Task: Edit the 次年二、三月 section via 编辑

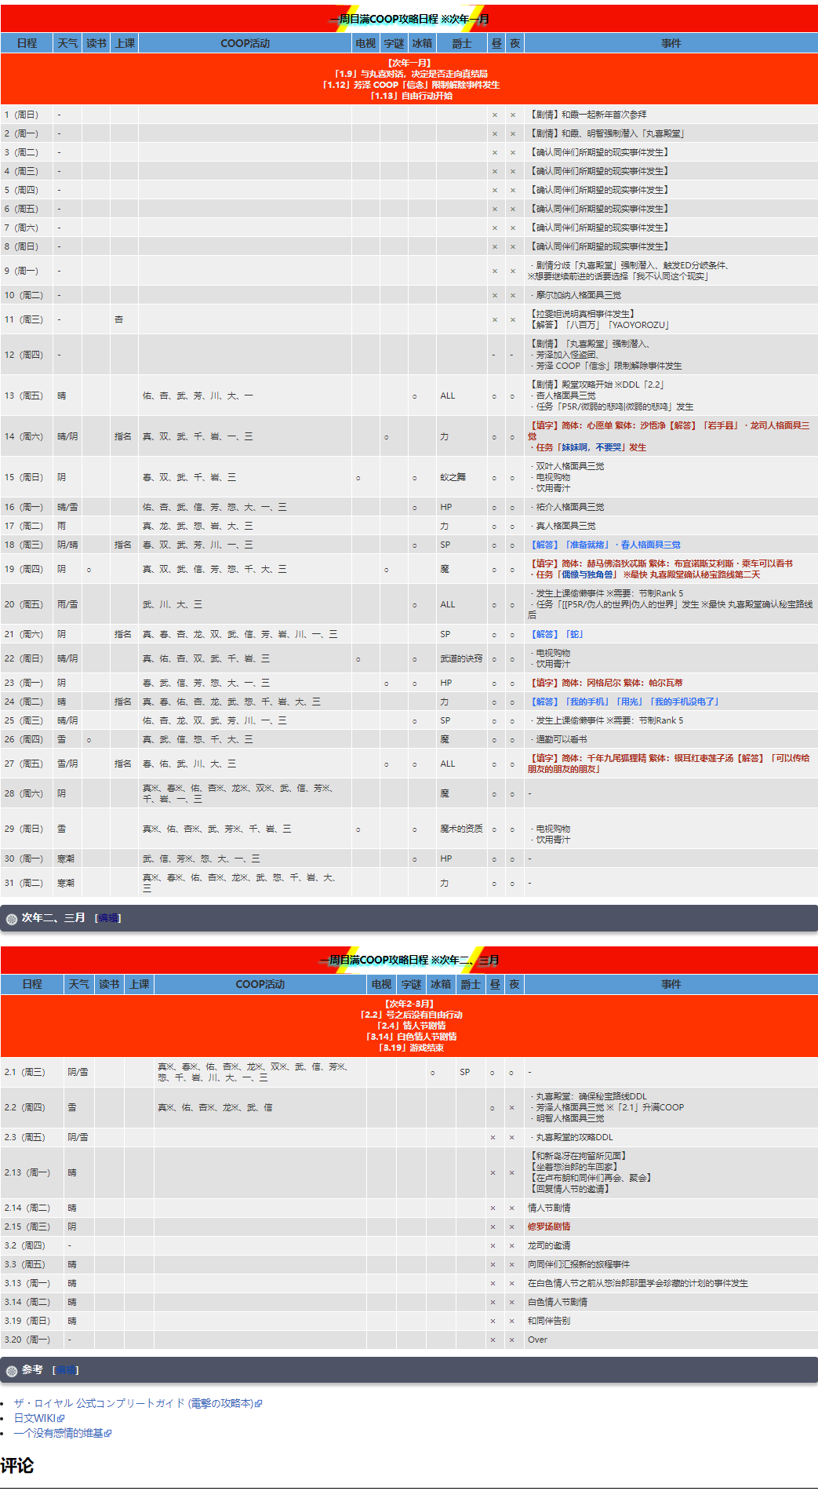Action: click(108, 918)
